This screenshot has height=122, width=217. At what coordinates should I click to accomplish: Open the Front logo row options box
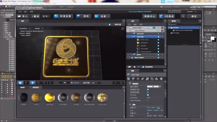[x=162, y=37]
